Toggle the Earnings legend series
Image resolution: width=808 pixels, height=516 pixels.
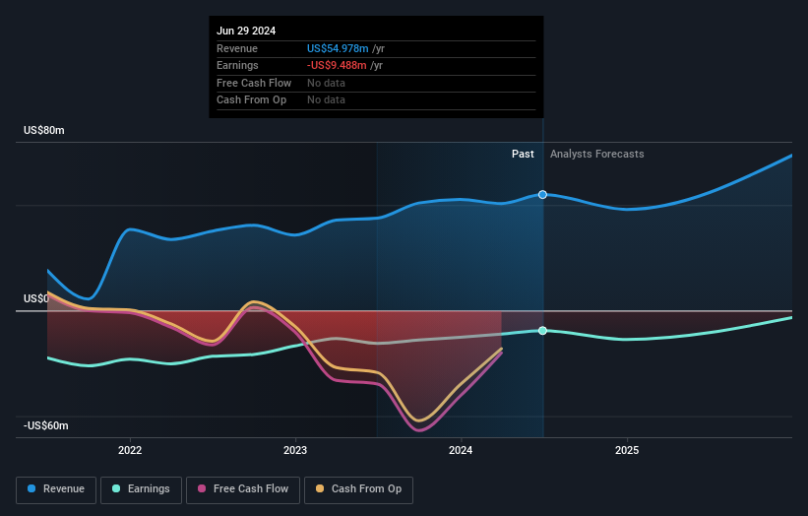(141, 489)
